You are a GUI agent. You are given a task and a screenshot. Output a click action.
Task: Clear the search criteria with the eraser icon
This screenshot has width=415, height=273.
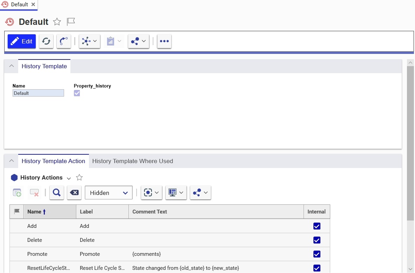pyautogui.click(x=74, y=192)
